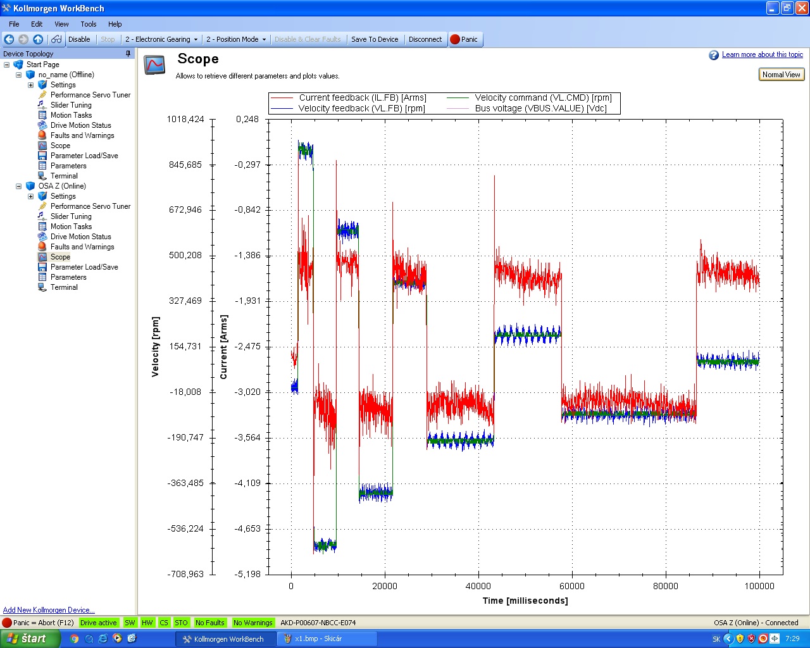Open the Electronic Gearing dropdown

pyautogui.click(x=161, y=39)
